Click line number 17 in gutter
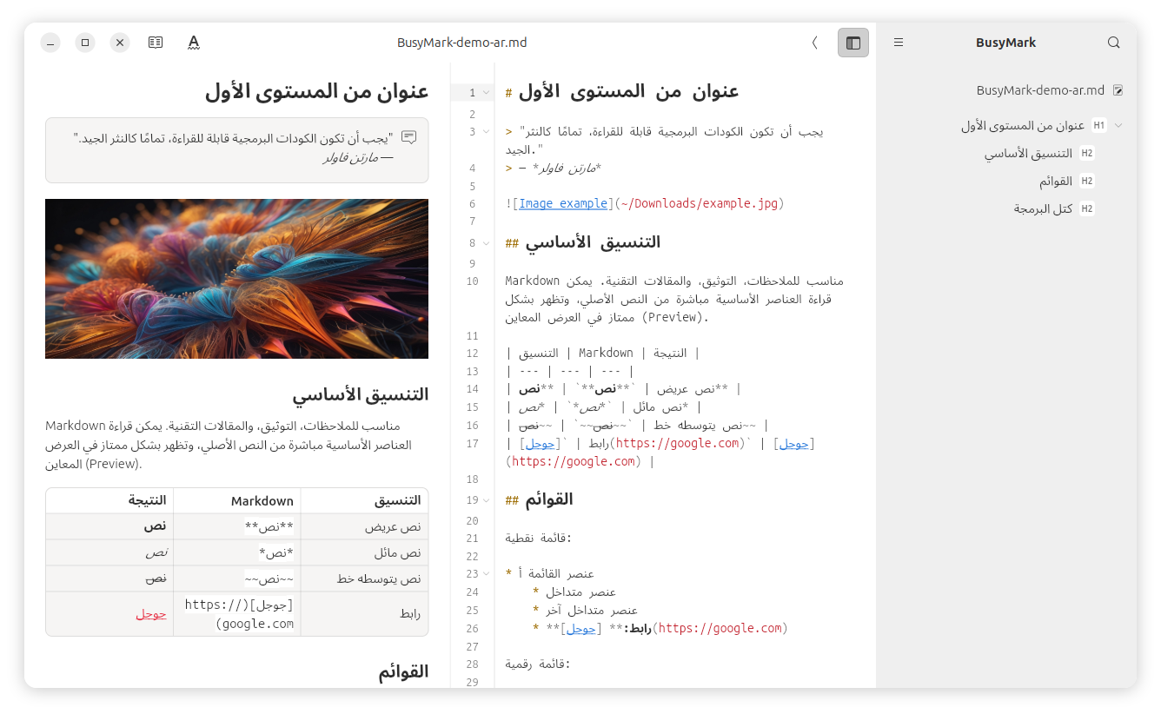Image resolution: width=1161 pixels, height=714 pixels. (472, 444)
